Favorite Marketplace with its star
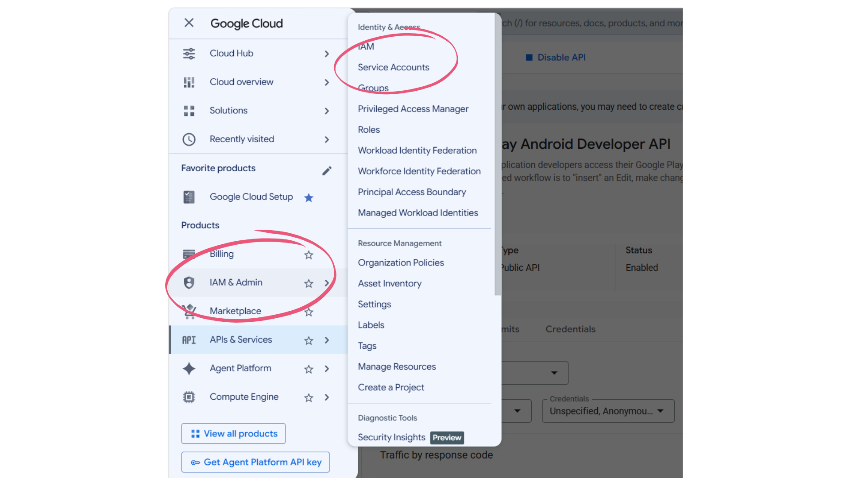Screen dimensions: 850x478 pyautogui.click(x=309, y=312)
